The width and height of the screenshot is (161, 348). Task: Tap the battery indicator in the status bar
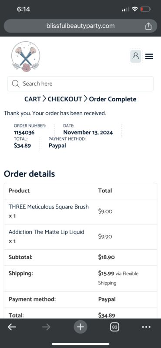click(x=145, y=9)
